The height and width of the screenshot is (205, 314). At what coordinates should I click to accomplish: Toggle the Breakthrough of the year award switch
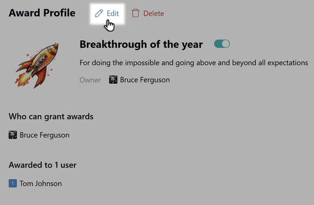point(222,44)
